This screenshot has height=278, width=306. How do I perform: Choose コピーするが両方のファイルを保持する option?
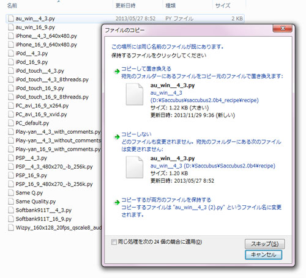point(166,200)
